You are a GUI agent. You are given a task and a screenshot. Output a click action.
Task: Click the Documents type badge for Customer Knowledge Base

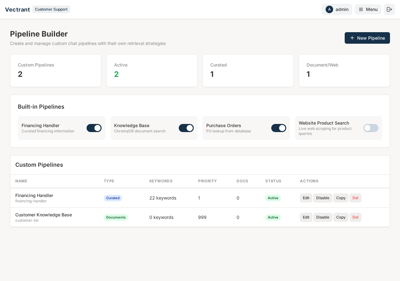point(116,217)
